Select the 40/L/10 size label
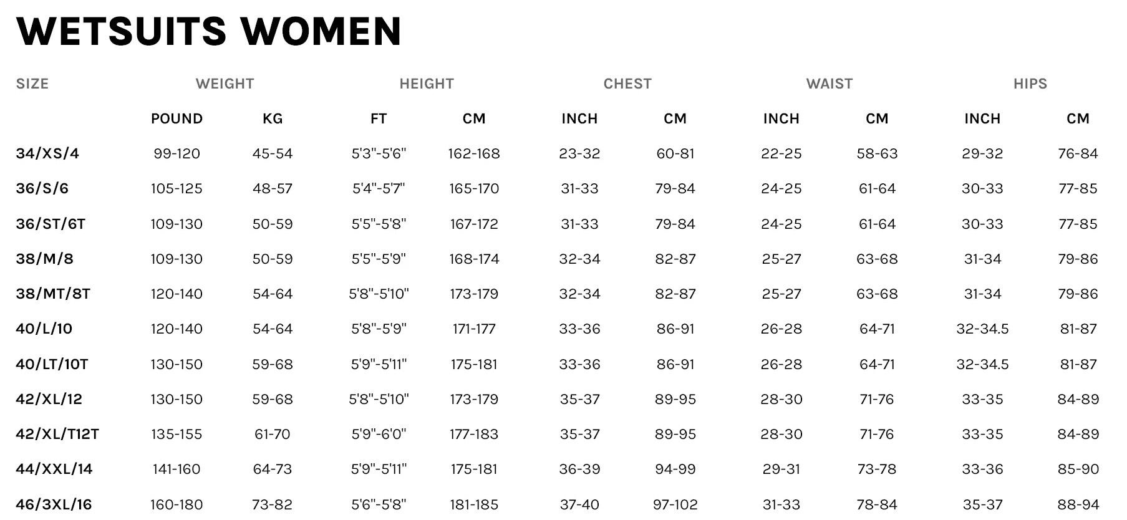1127x520 pixels. pos(44,329)
